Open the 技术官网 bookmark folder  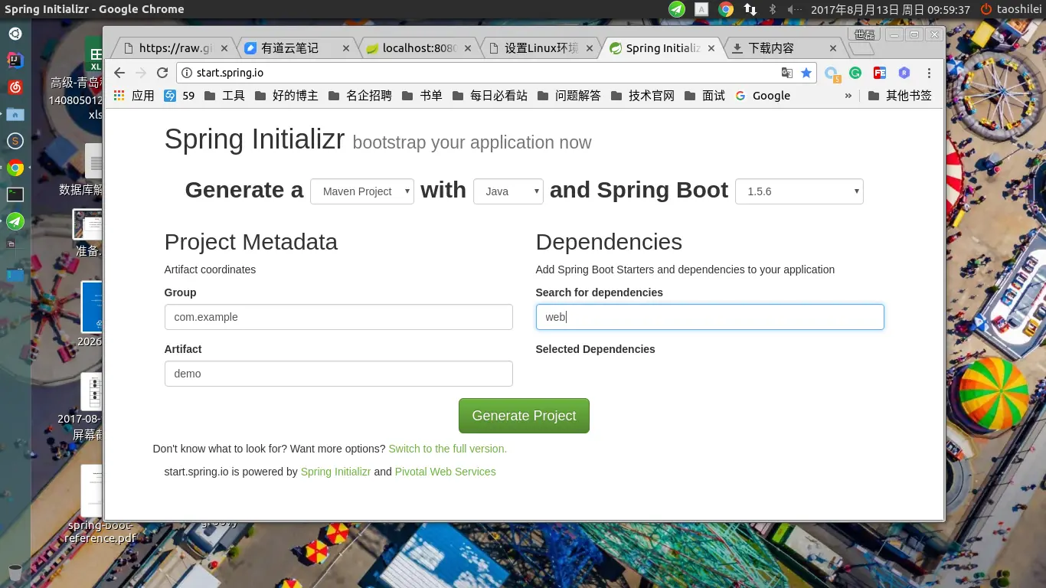642,96
